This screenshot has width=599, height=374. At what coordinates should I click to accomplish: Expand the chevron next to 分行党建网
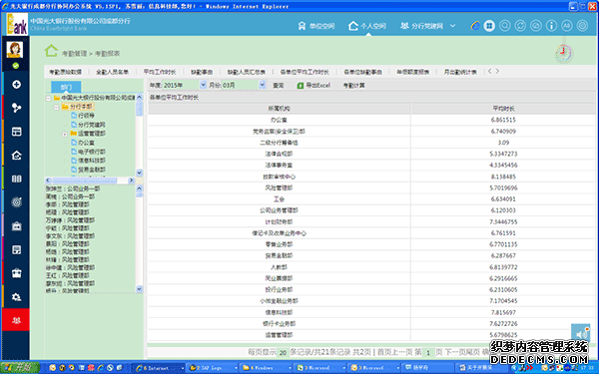(452, 26)
